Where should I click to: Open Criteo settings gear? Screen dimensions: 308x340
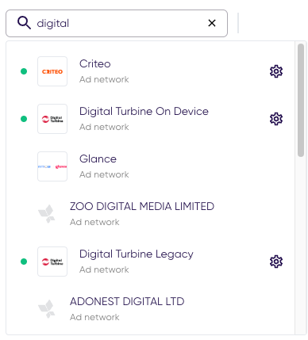tap(276, 71)
